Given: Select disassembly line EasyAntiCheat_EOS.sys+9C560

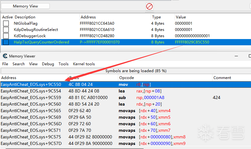Looking at the screenshot, I should (x=125, y=104).
